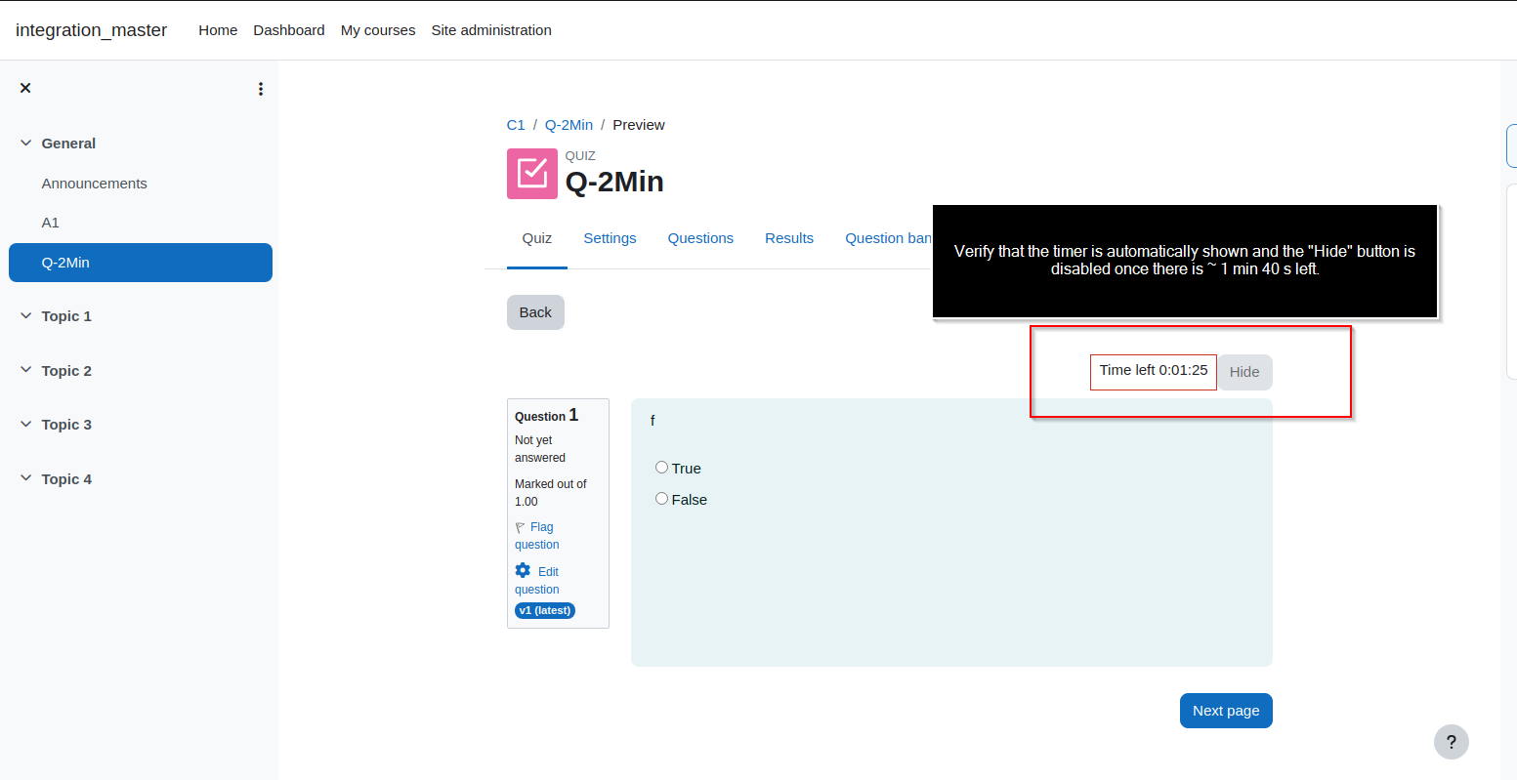
Task: Open the help question mark button
Action: [1452, 742]
